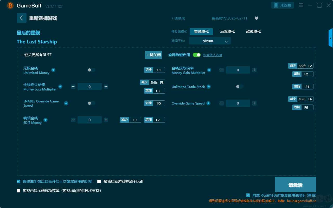This screenshot has width=333, height=208.
Task: Click the 请激活 activate button
Action: click(x=296, y=184)
